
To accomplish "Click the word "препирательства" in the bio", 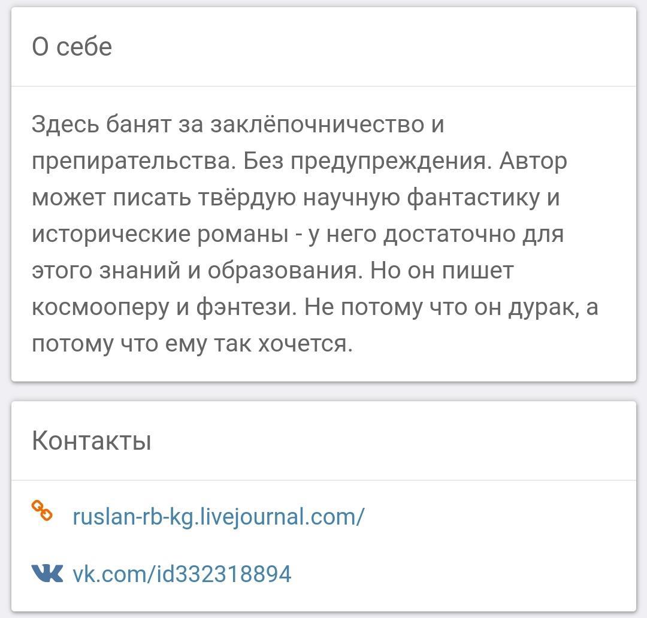I will click(131, 161).
